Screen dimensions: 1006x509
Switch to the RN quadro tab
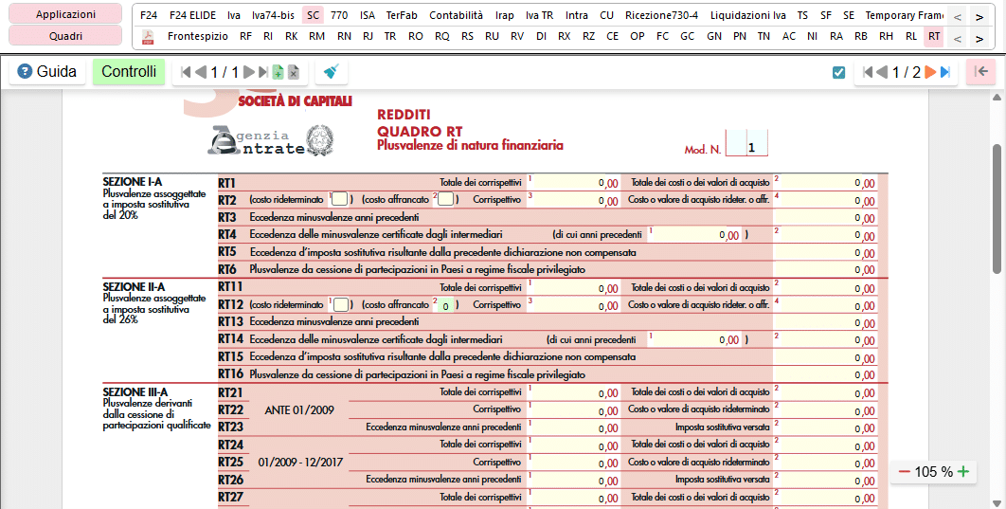[x=344, y=36]
